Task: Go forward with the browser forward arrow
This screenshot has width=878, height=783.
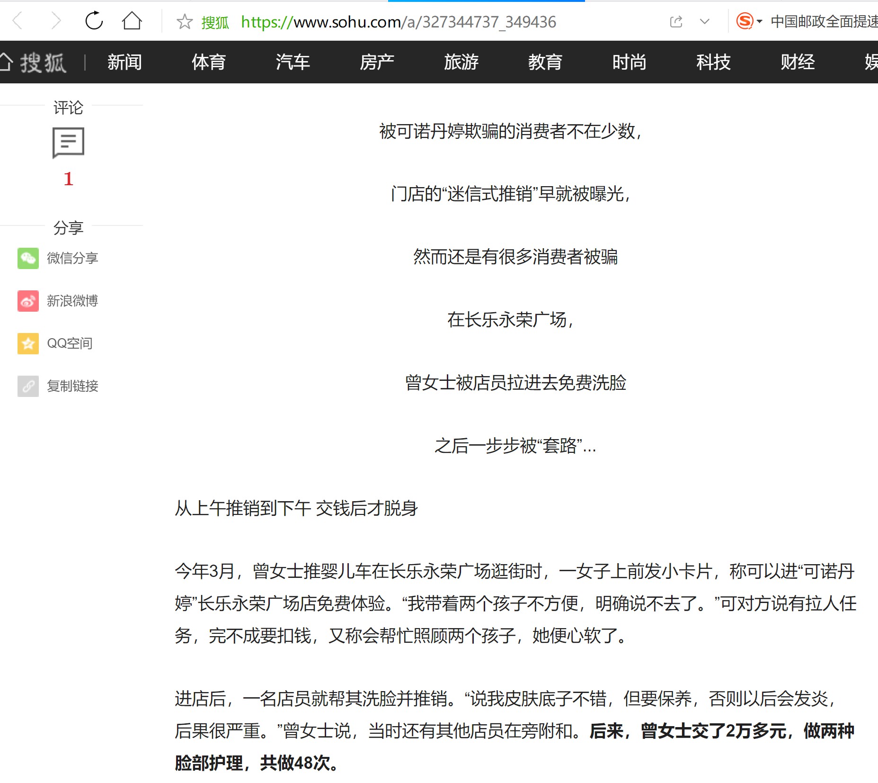Action: tap(56, 21)
